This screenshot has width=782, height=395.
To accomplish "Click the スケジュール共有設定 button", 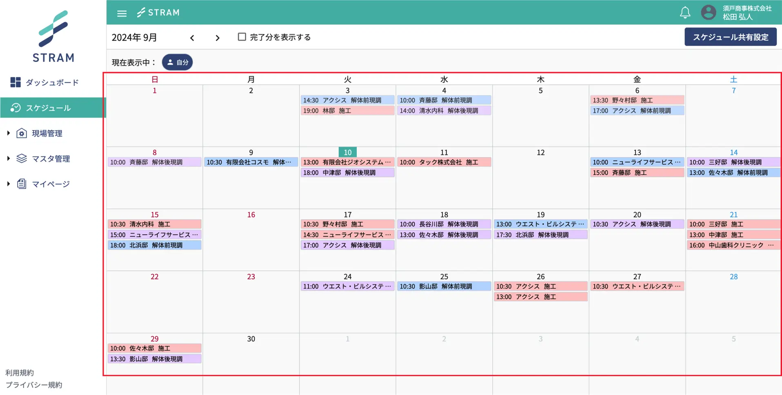I will tap(730, 37).
